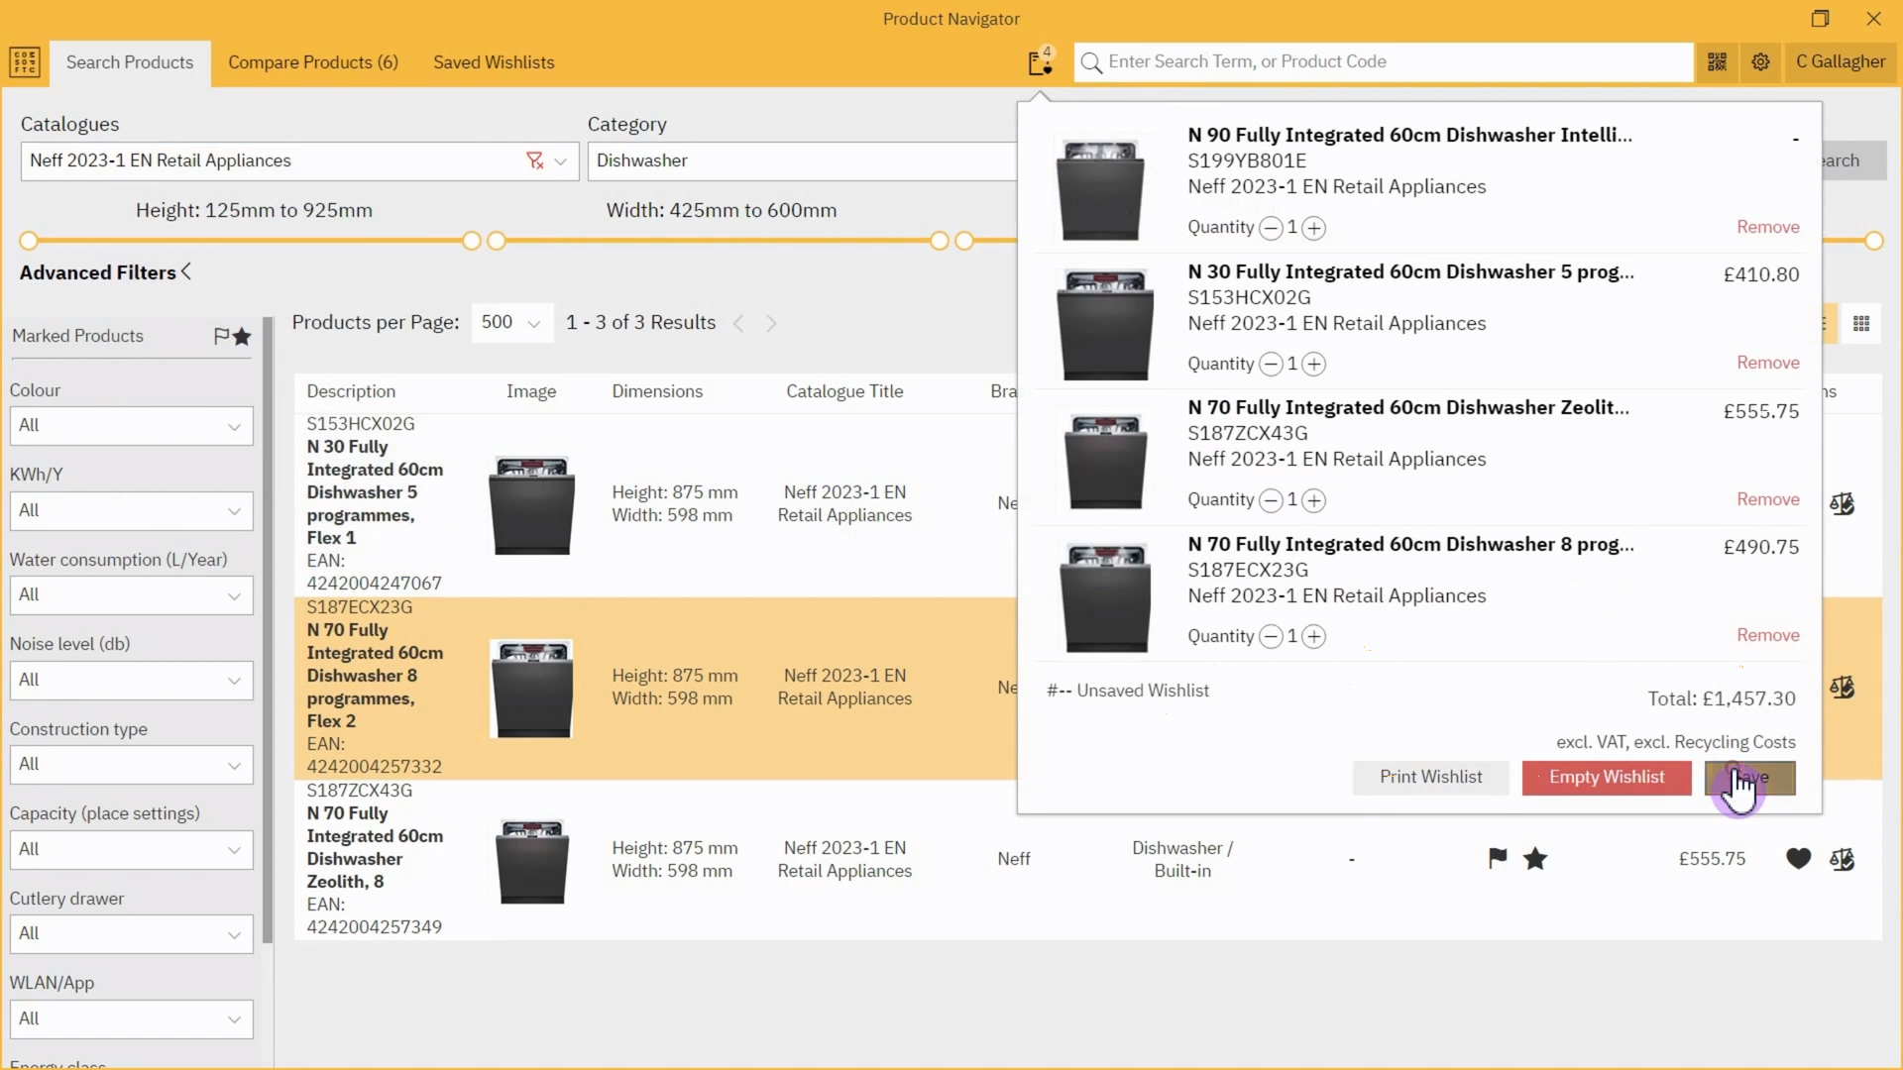Toggle wishlist heart on S187ZCX43G row

point(1798,858)
